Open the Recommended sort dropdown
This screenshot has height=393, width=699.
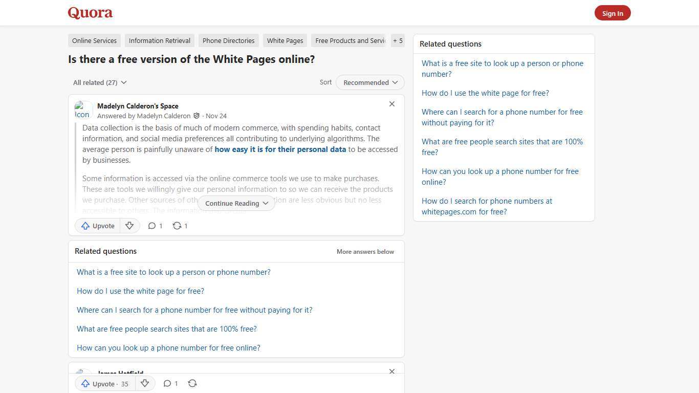coord(369,82)
